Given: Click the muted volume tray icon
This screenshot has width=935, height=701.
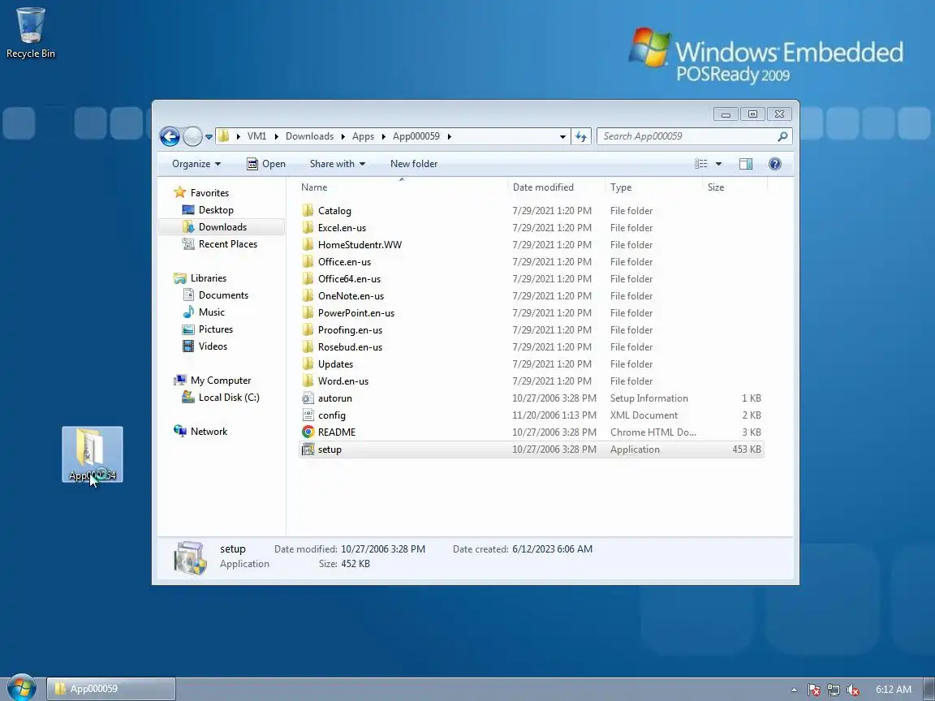Looking at the screenshot, I should click(853, 690).
